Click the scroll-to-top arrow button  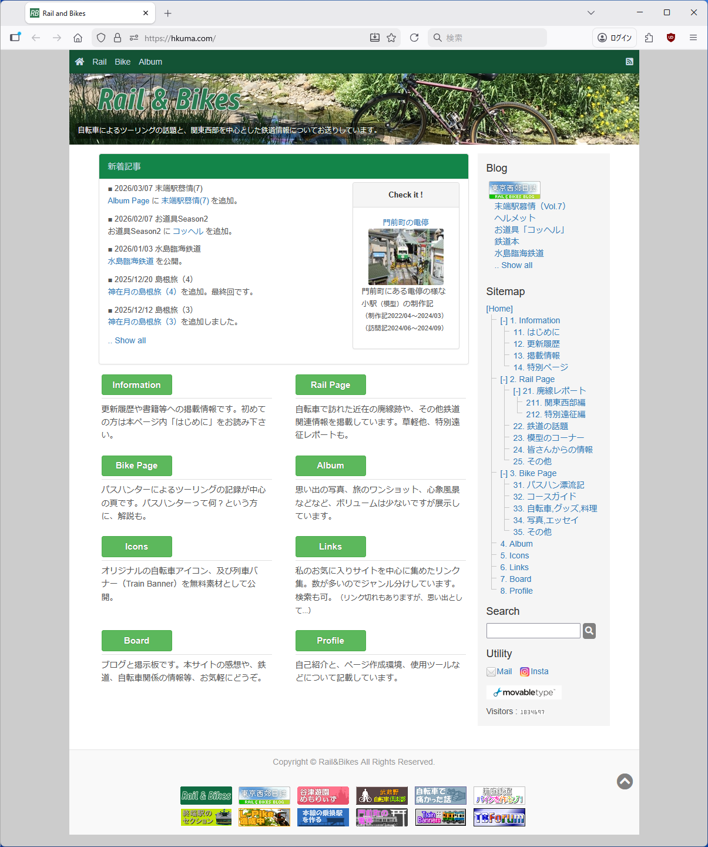[625, 781]
